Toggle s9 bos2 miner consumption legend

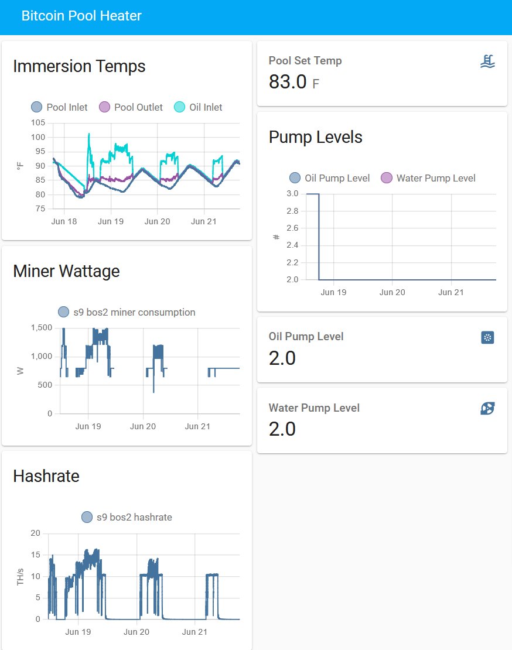pyautogui.click(x=127, y=312)
